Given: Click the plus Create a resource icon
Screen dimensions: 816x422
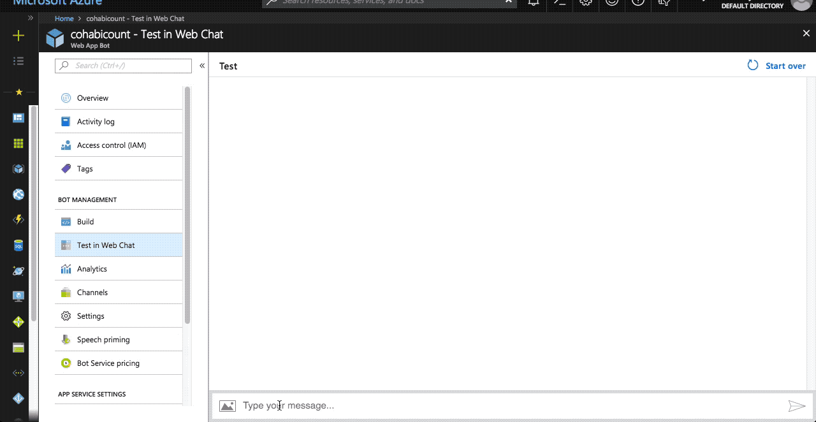Looking at the screenshot, I should pyautogui.click(x=18, y=36).
